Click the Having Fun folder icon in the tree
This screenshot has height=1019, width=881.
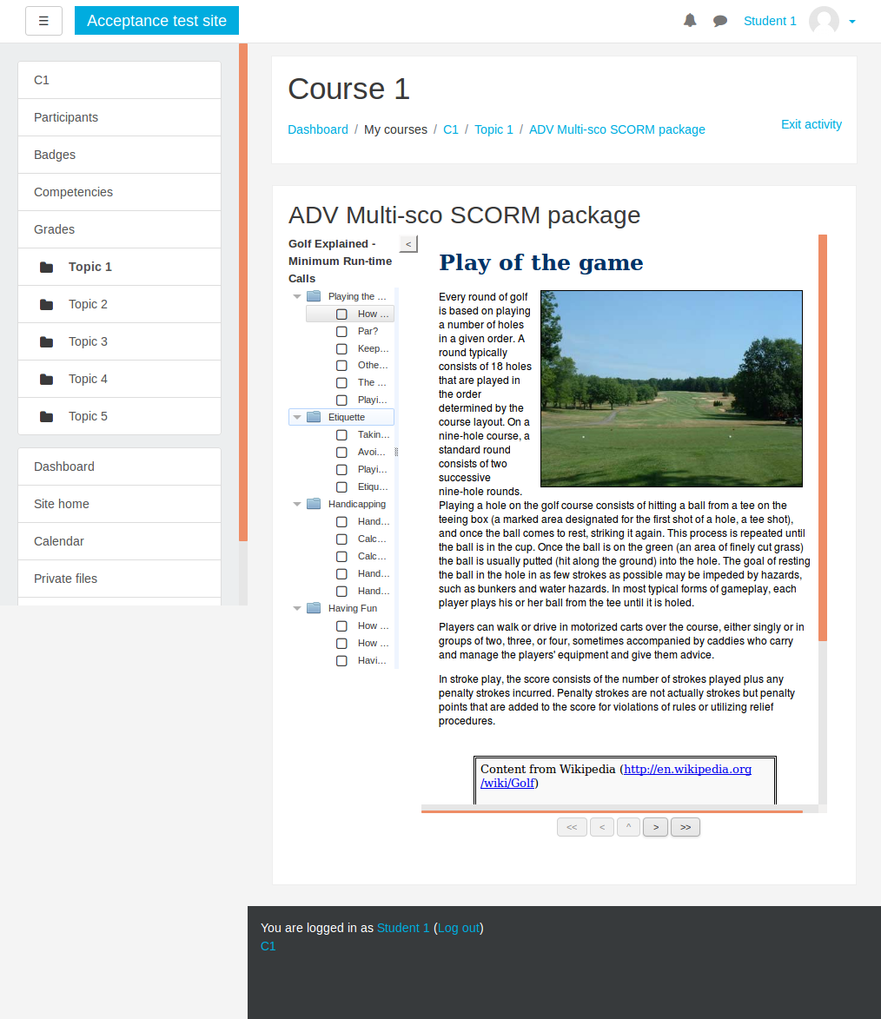point(314,608)
